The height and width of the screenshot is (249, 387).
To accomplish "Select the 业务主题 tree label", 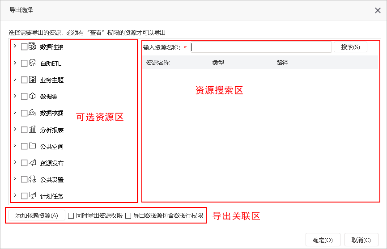I will click(52, 80).
